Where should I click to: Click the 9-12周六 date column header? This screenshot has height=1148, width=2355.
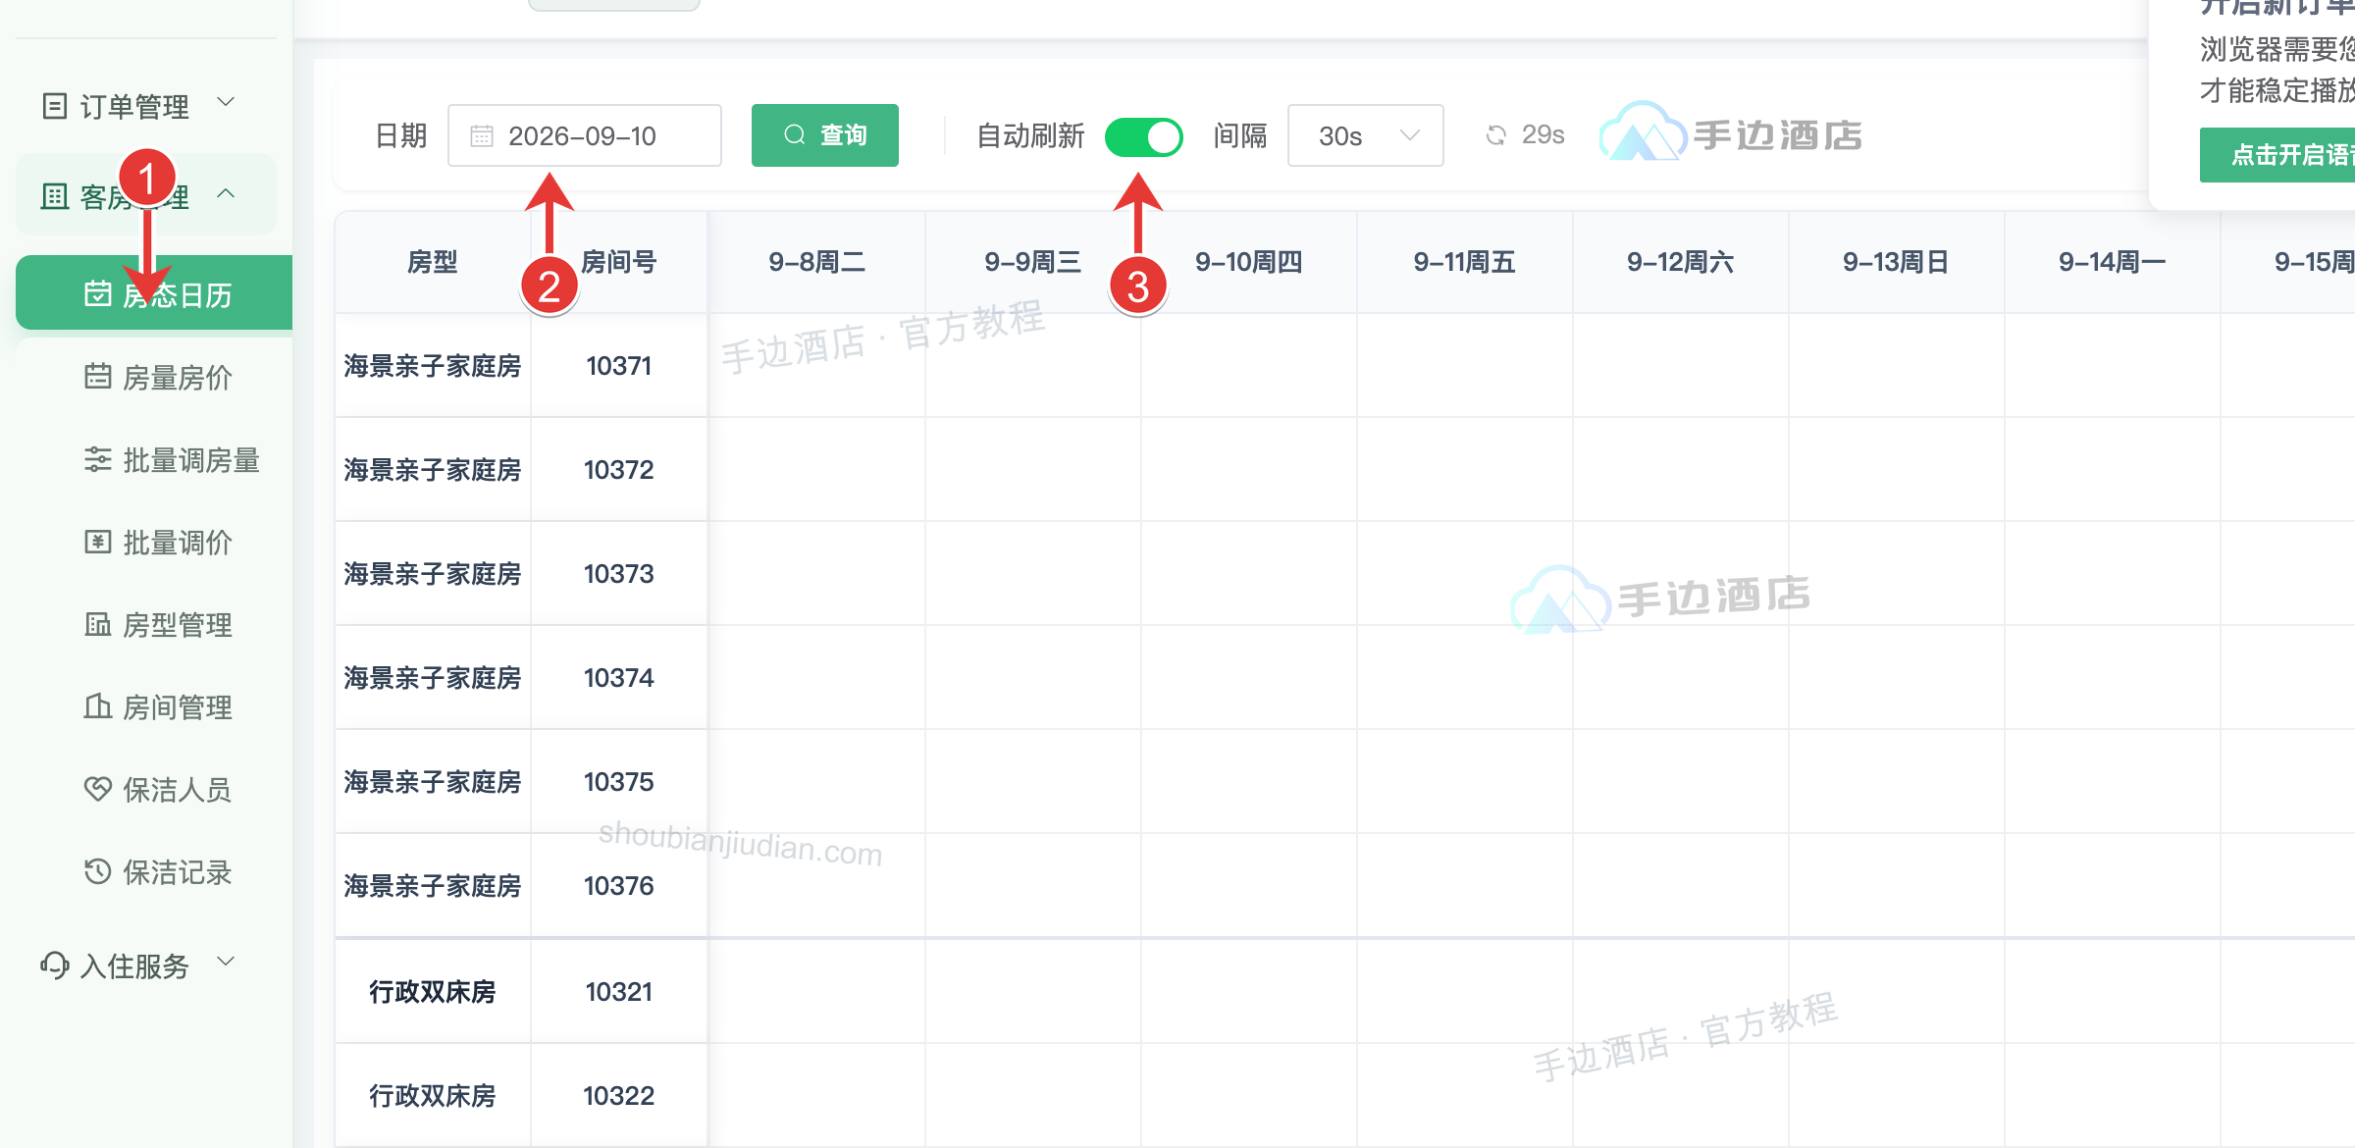(1681, 262)
